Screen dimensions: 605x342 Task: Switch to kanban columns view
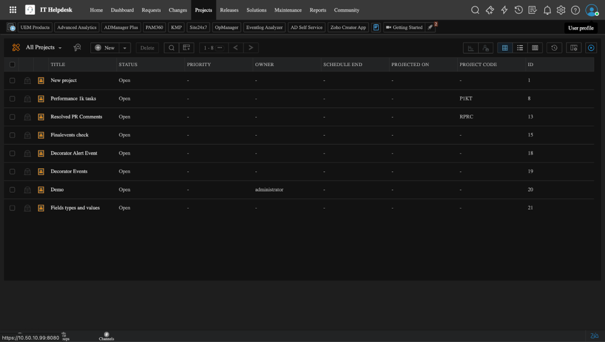(x=535, y=48)
